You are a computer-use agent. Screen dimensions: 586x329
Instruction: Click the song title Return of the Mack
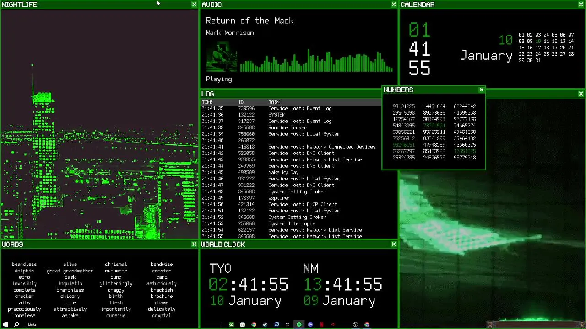[250, 21]
